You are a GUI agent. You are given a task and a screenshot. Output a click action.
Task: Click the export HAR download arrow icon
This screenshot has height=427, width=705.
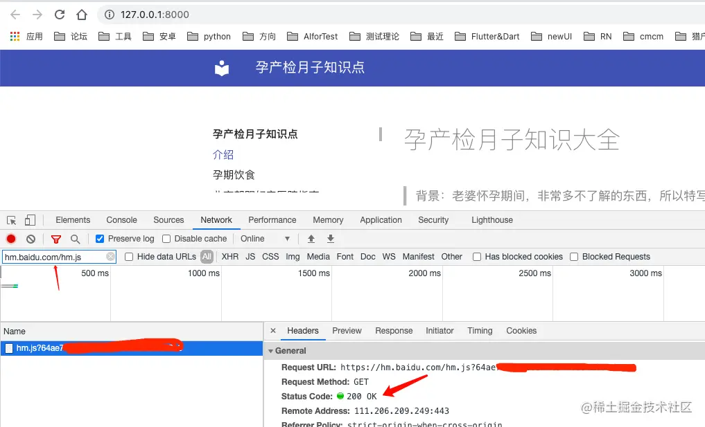click(331, 239)
